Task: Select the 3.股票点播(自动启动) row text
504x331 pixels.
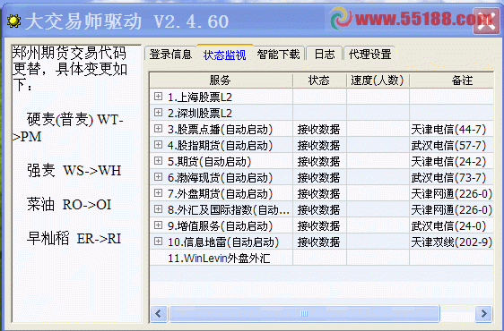Action: [x=221, y=130]
